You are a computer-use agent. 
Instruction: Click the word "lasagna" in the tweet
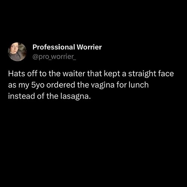[x=75, y=96]
